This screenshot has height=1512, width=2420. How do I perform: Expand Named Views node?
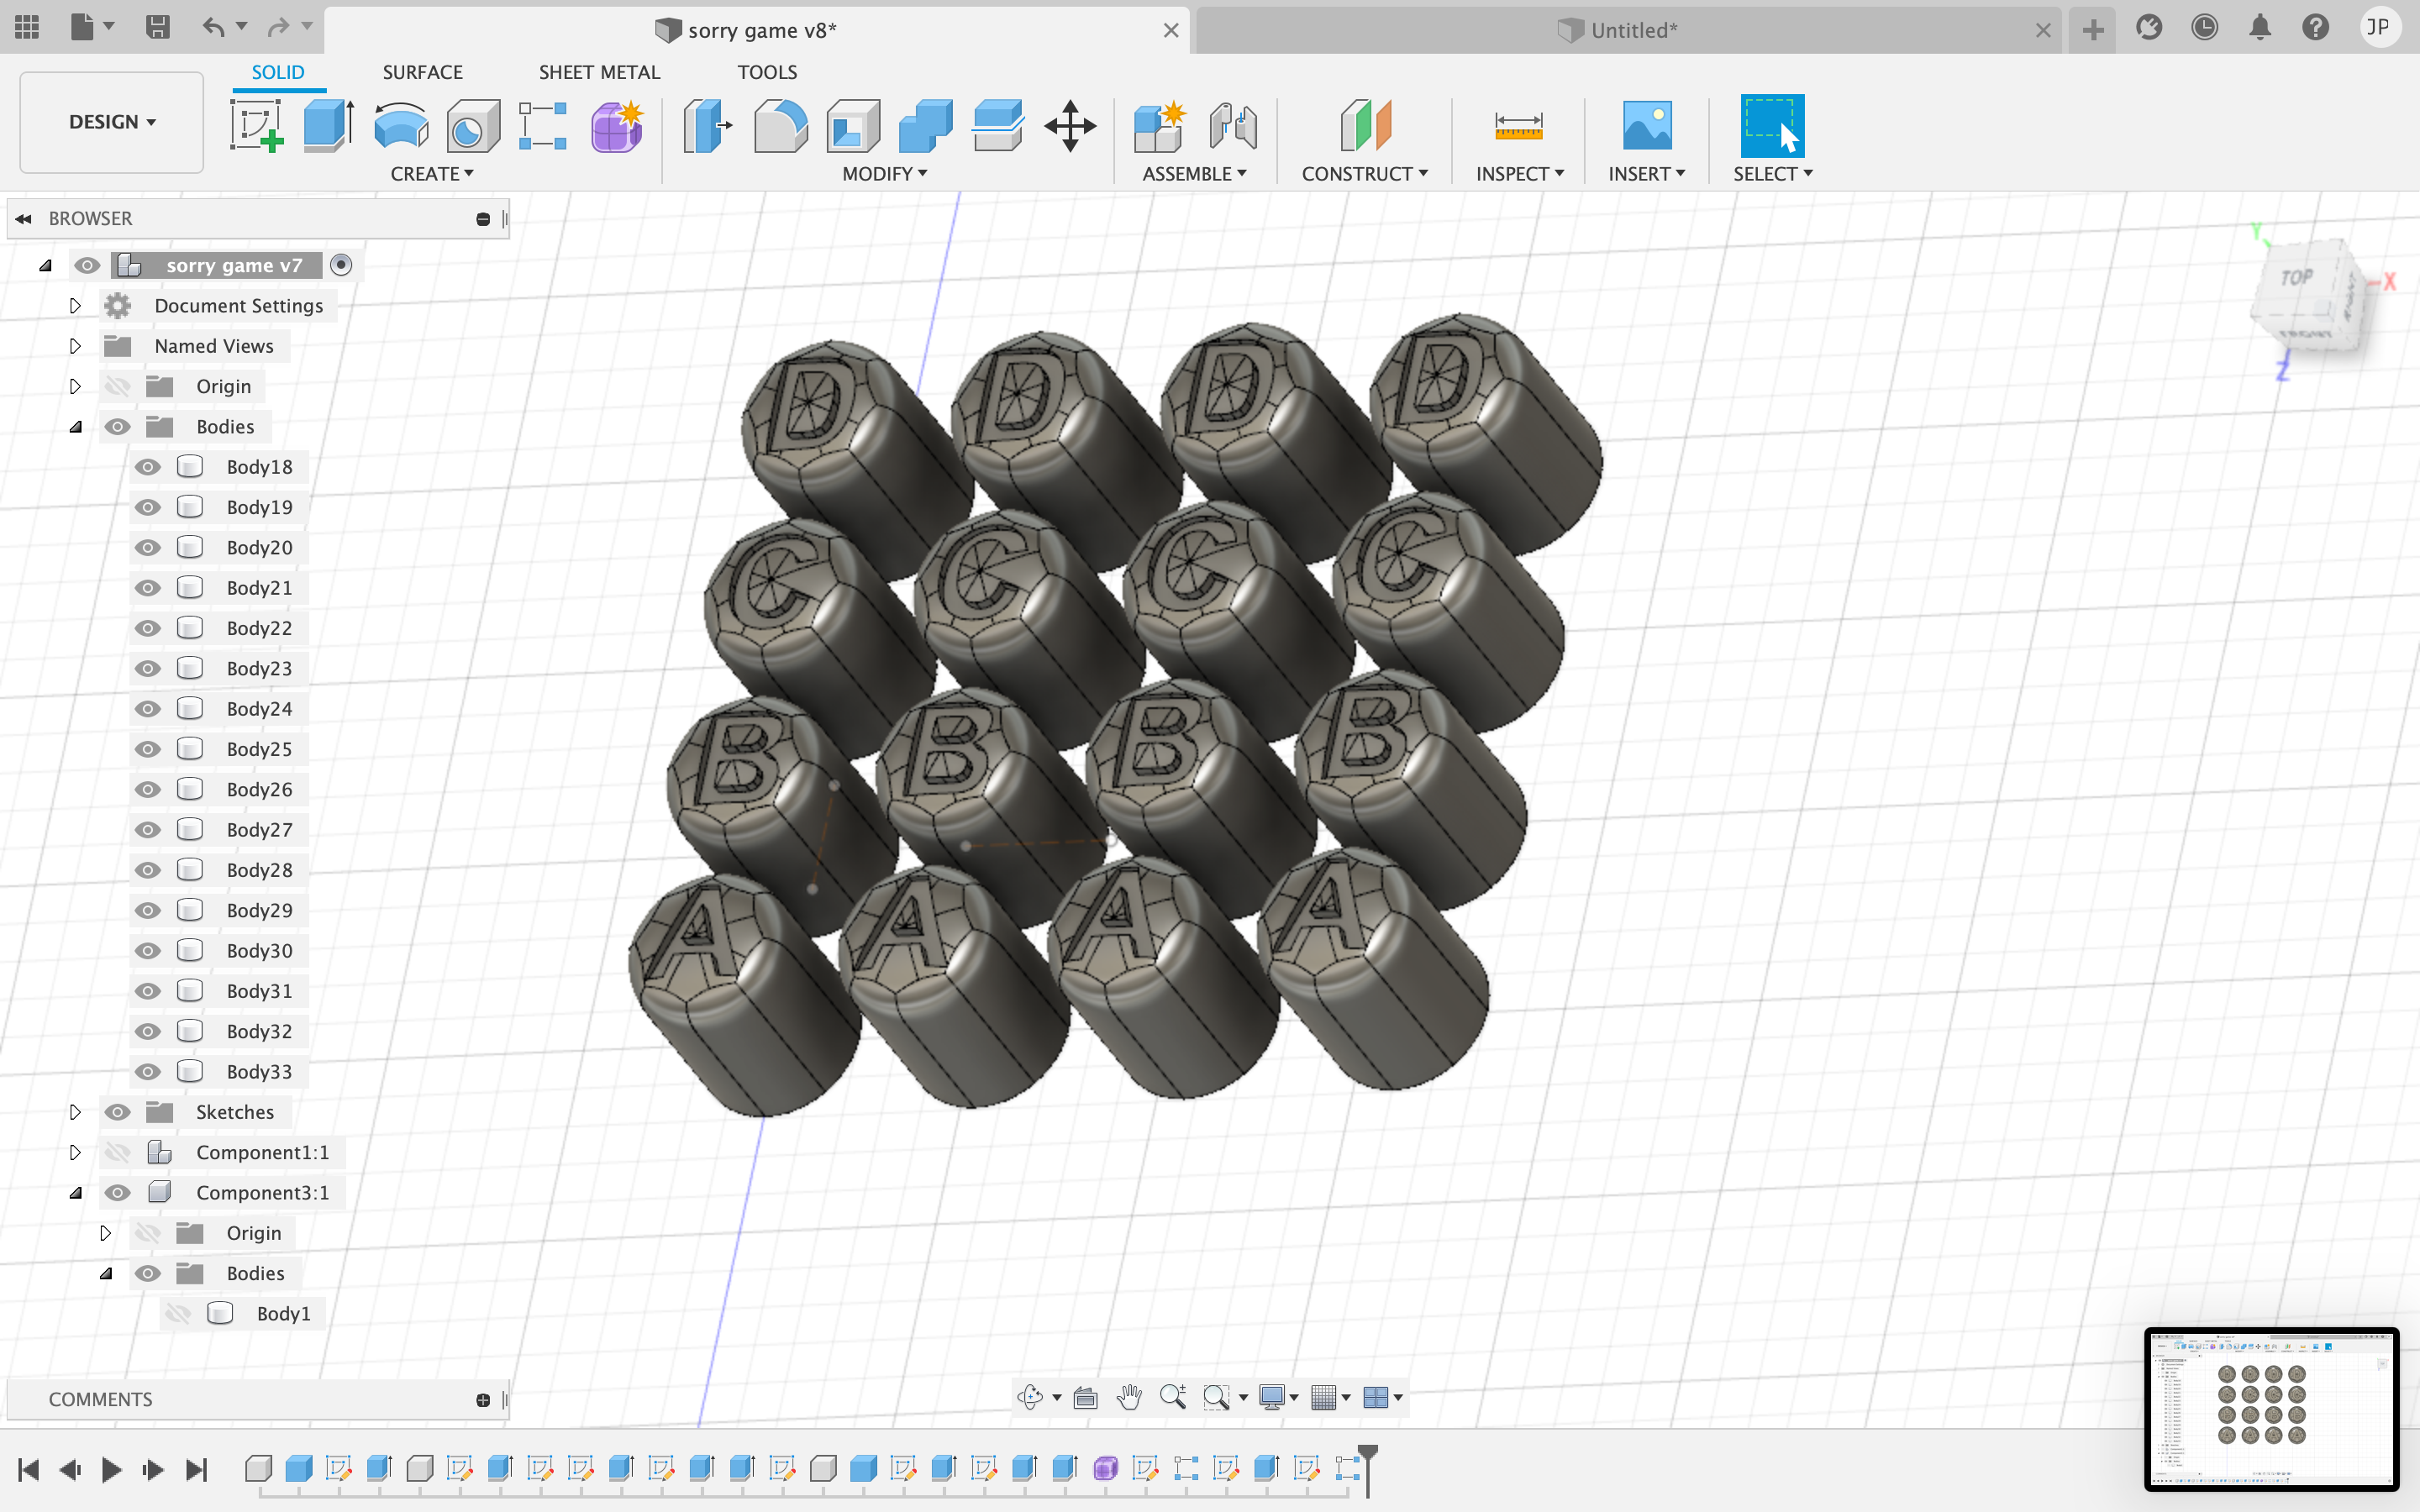(x=75, y=346)
